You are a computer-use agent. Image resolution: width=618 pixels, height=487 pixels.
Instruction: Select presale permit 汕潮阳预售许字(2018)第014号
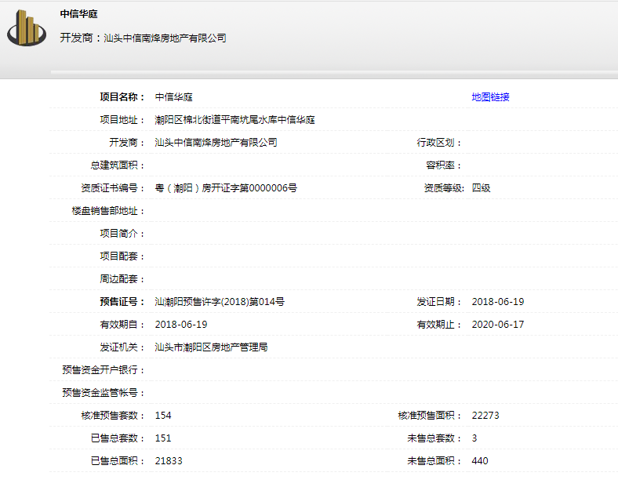220,302
